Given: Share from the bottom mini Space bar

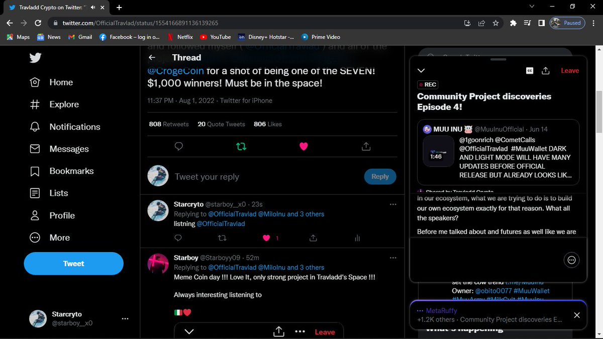Looking at the screenshot, I should click(x=279, y=331).
